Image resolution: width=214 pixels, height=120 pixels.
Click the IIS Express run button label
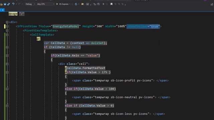[64, 4]
